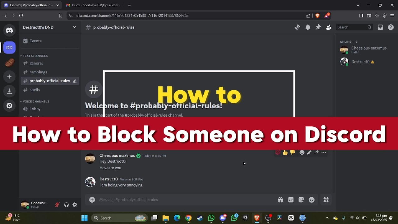Bookmark this page icon
The width and height of the screenshot is (398, 224).
coord(61,16)
